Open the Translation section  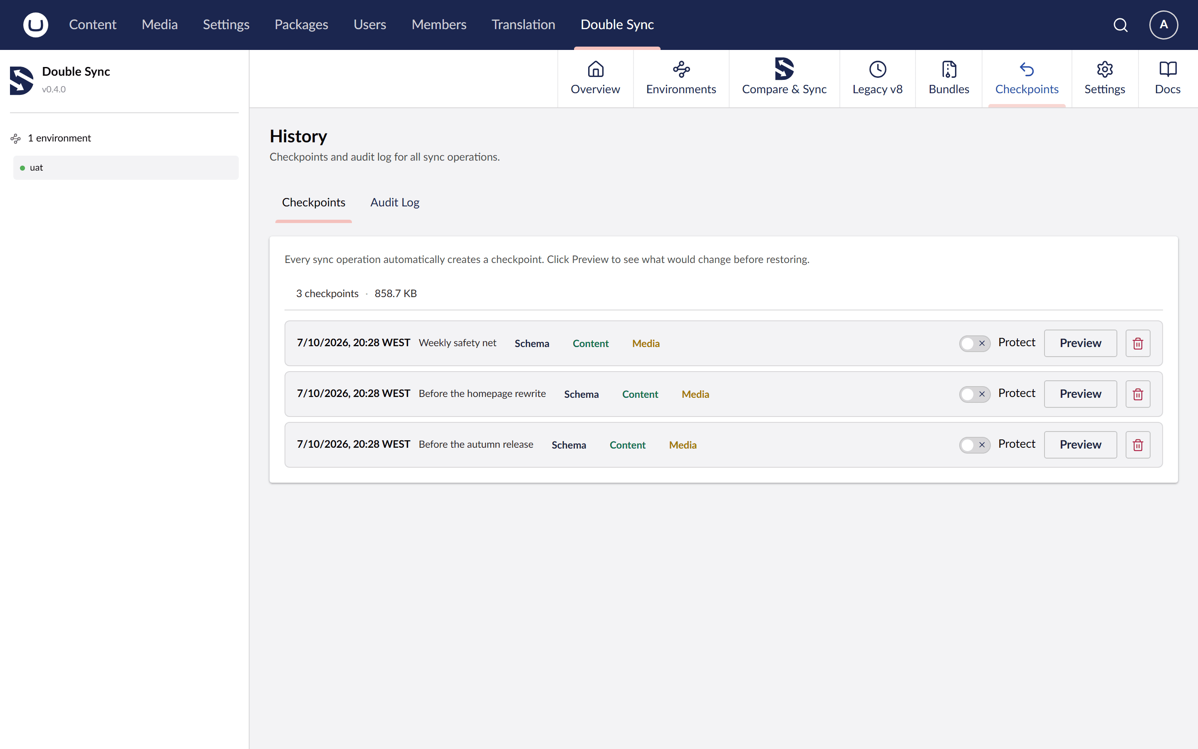click(523, 25)
